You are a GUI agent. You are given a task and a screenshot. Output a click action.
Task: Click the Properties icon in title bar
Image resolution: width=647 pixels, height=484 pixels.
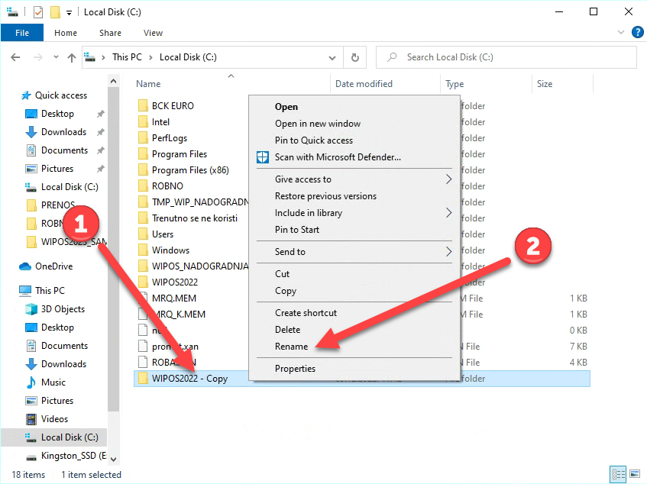point(38,12)
